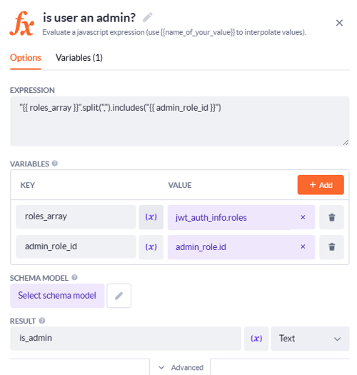Switch to the Variables (1) tab
This screenshot has height=375, width=357.
pyautogui.click(x=79, y=58)
